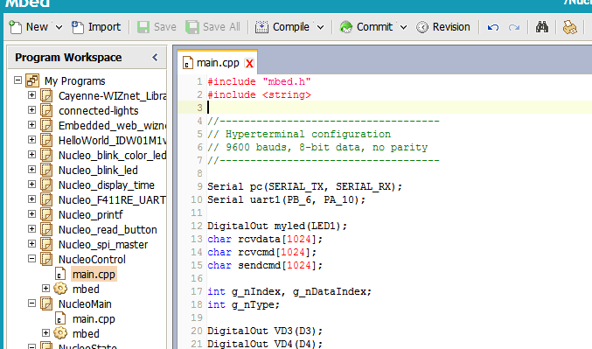Expand the Nucleo_F411RE_UART program
592x349 pixels.
(32, 199)
